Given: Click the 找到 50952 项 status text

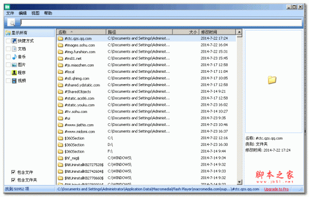Looking at the screenshot, I should 17,189.
